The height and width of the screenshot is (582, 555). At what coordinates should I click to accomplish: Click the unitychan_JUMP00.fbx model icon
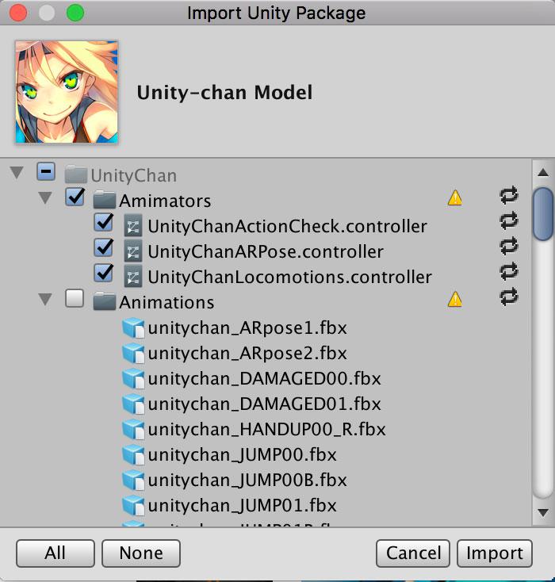[x=133, y=454]
